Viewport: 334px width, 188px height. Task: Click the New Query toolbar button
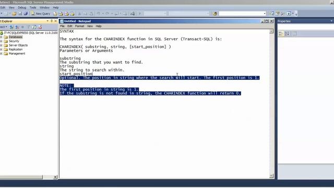point(41,14)
